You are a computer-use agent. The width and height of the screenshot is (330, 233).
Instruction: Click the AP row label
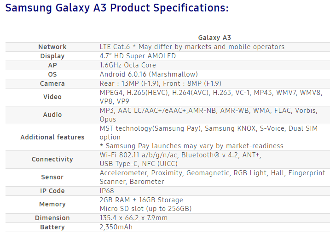pyautogui.click(x=52, y=65)
